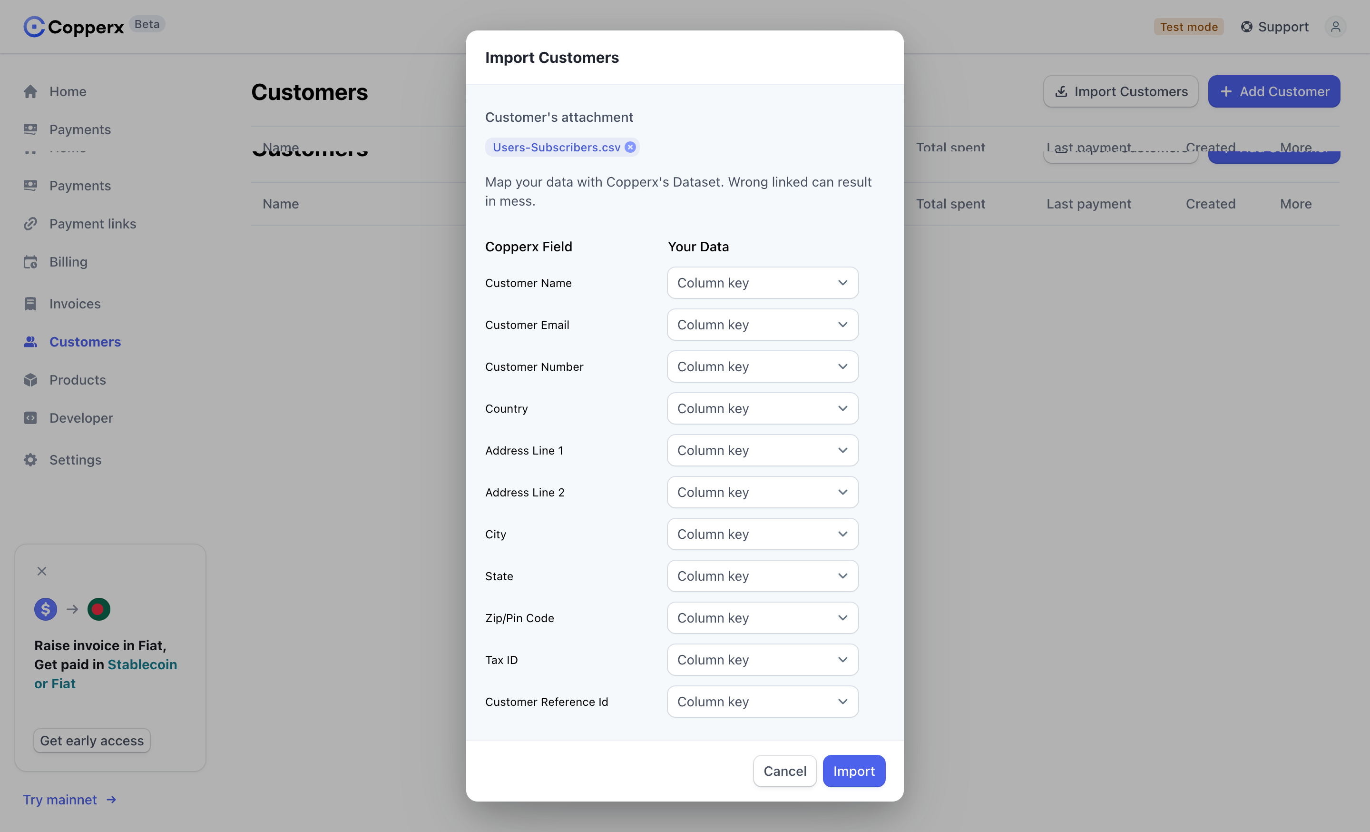Open Country column key dropdown
The height and width of the screenshot is (832, 1370).
coord(762,408)
